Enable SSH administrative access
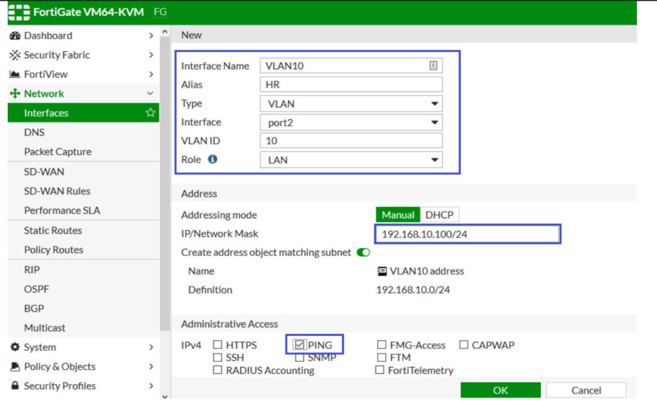The width and height of the screenshot is (657, 413). 218,357
